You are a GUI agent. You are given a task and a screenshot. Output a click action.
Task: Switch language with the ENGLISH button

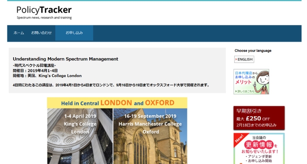244,59
